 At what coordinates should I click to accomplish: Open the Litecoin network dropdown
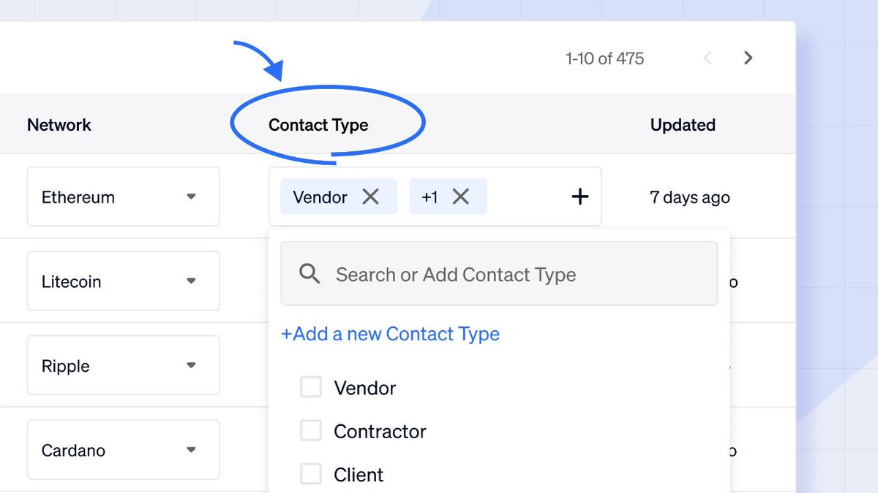[124, 281]
